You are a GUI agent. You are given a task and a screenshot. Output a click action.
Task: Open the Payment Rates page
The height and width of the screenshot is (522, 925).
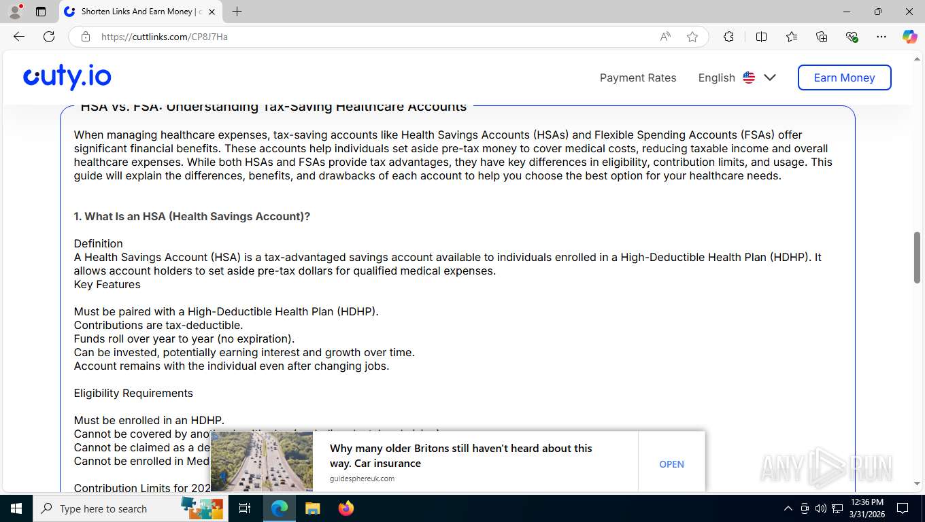638,77
